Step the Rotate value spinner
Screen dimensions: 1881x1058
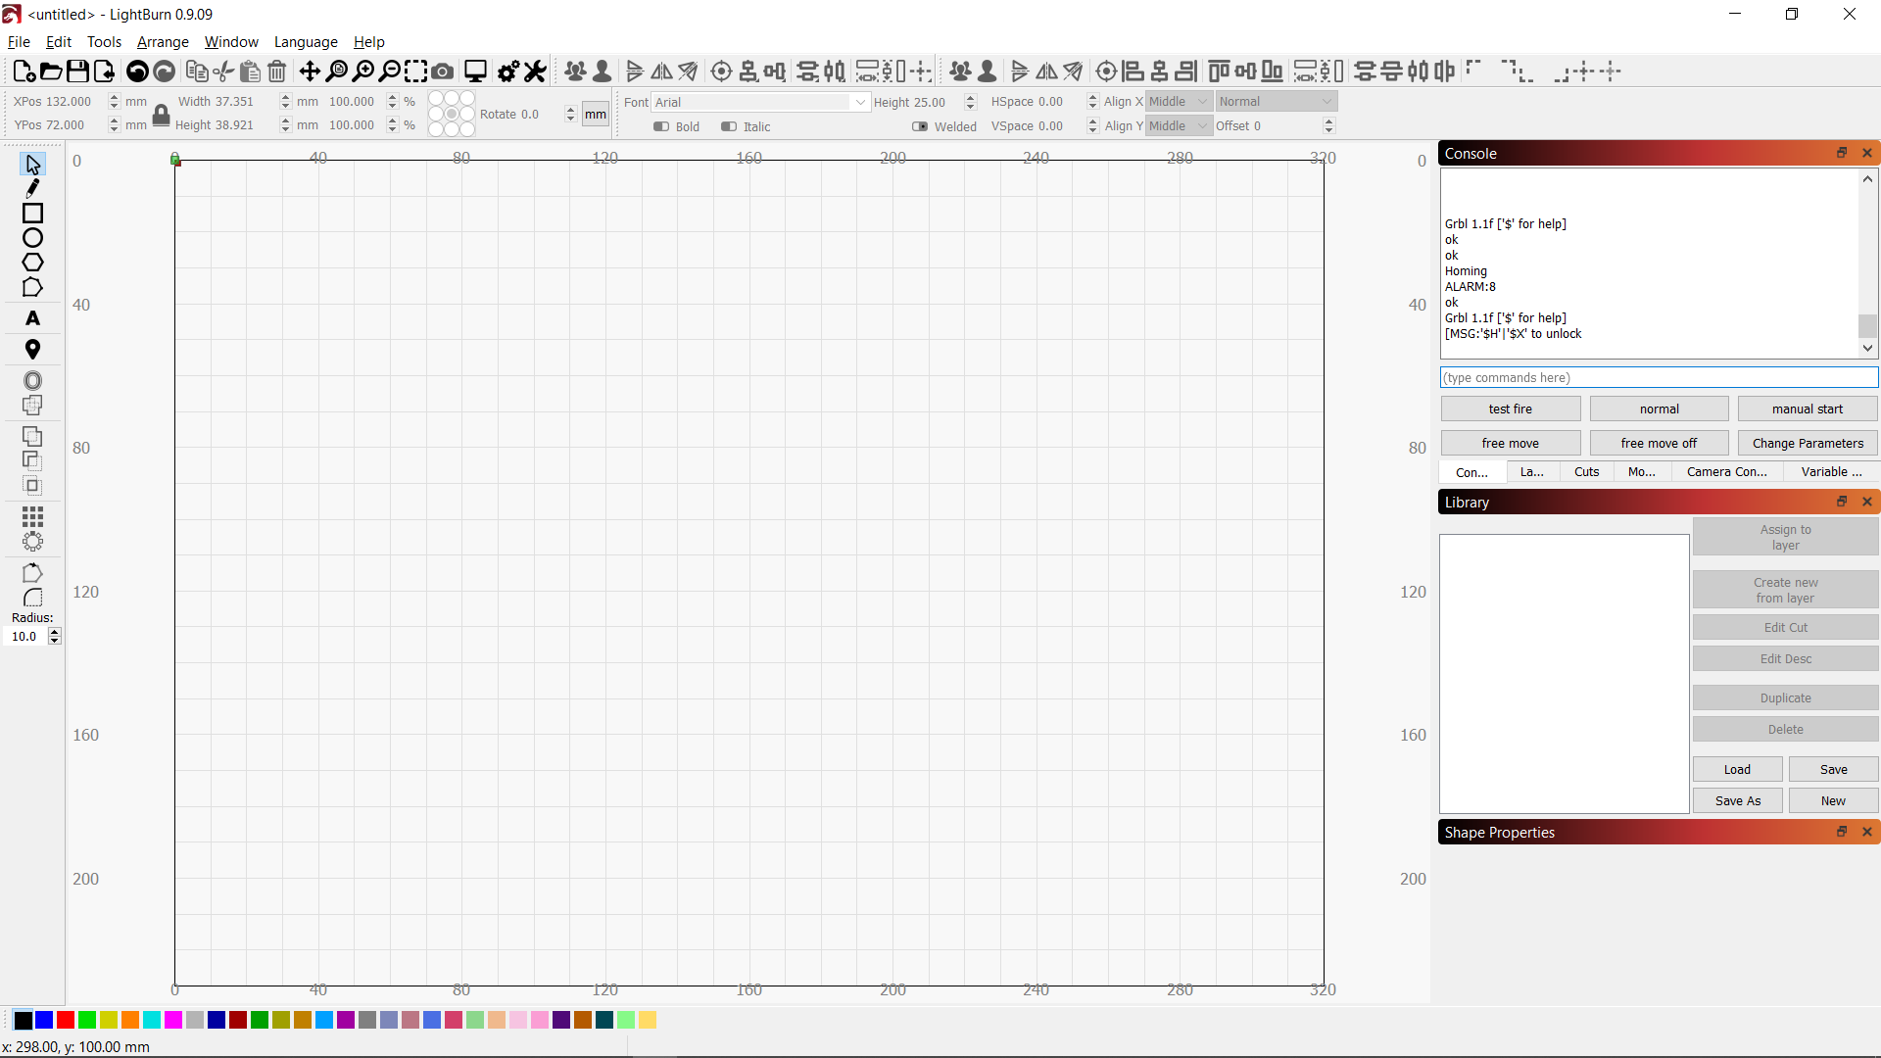(570, 115)
